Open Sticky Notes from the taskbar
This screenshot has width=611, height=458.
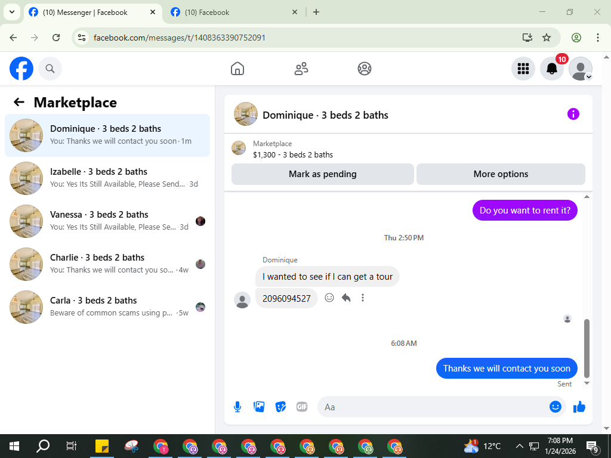pyautogui.click(x=102, y=446)
